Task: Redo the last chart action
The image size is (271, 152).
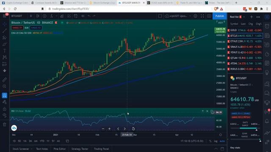Action: tap(94, 16)
